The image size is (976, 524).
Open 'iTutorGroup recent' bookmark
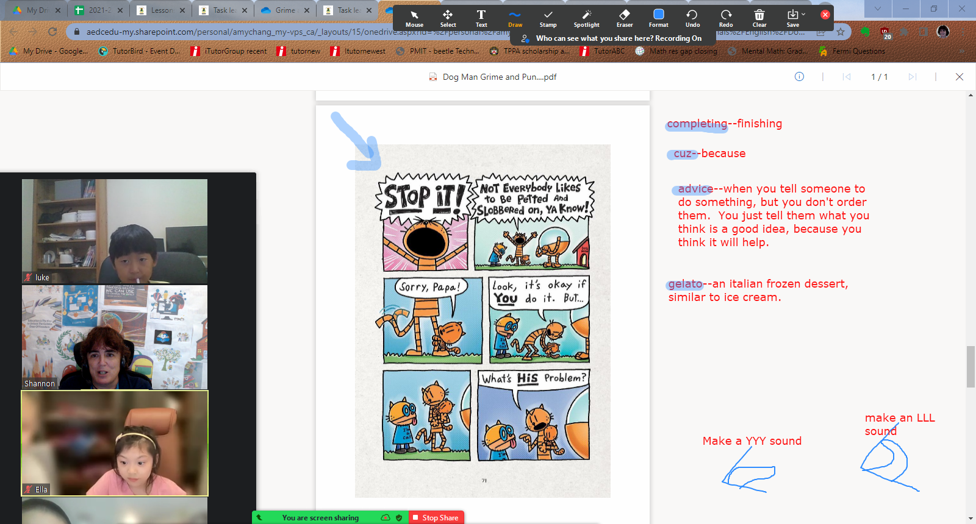229,51
